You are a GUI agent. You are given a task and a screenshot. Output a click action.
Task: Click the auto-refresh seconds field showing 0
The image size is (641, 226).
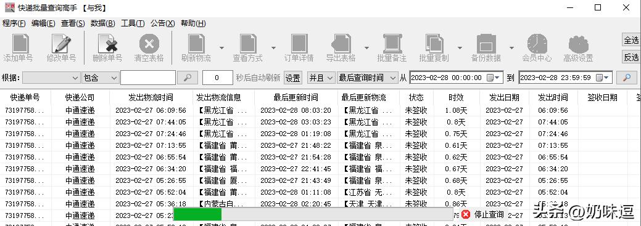[x=218, y=78]
